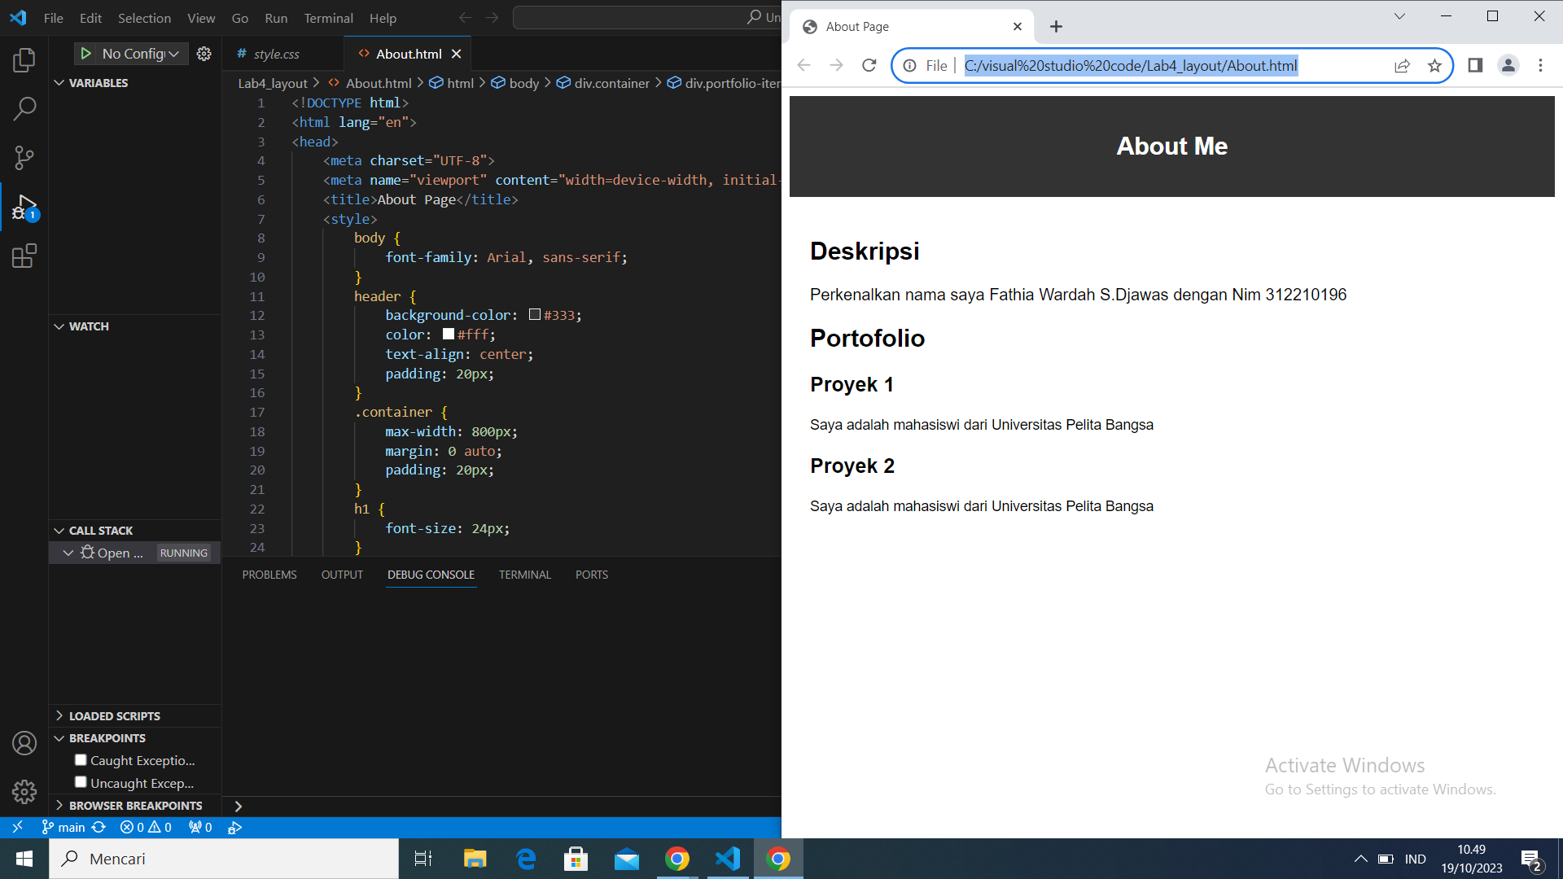Enable the Caught Exceptions breakpoint checkbox
The width and height of the screenshot is (1563, 879).
tap(81, 759)
